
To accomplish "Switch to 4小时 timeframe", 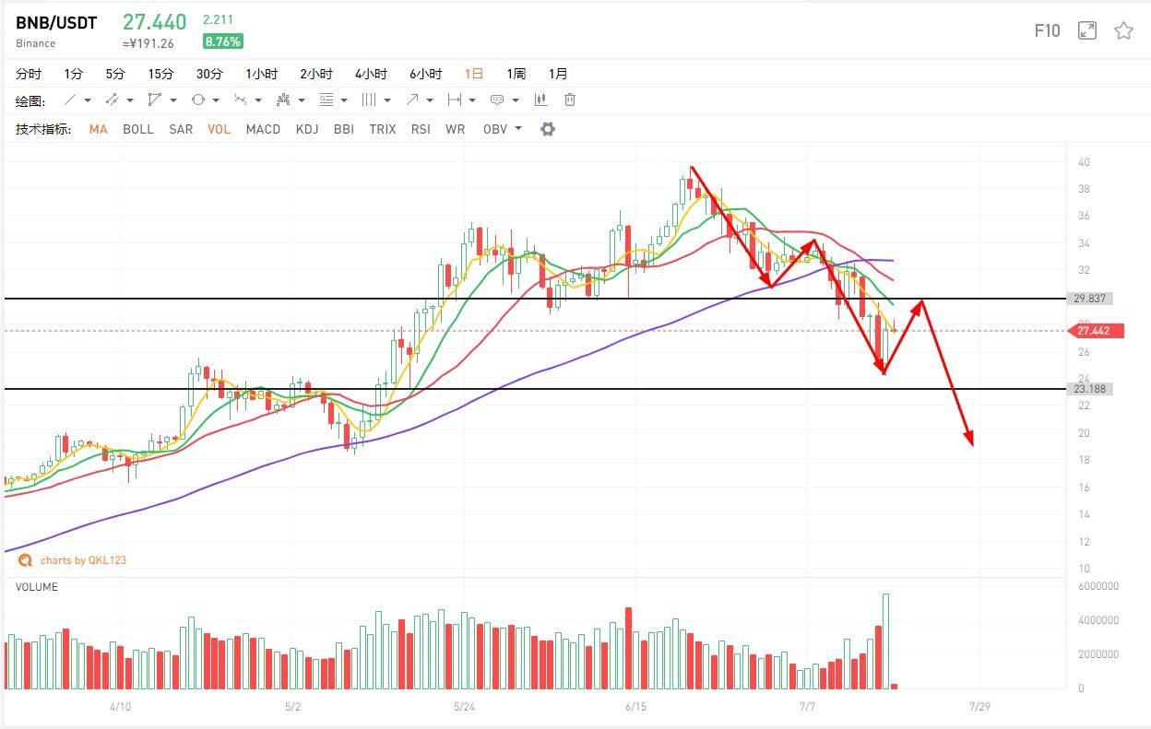I will click(x=371, y=74).
